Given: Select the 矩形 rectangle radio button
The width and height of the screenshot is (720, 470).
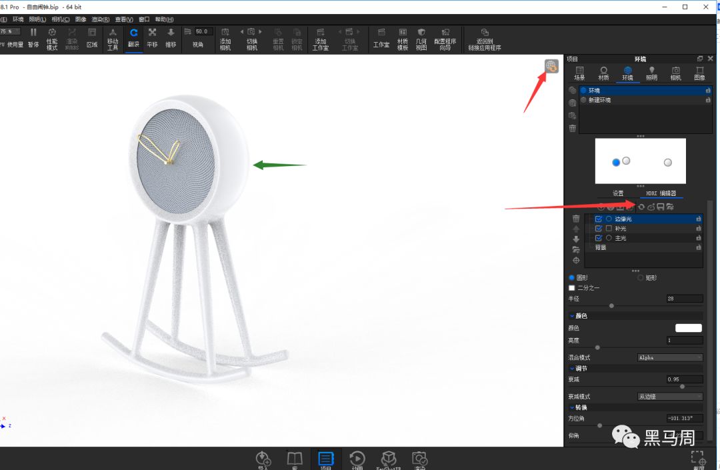Looking at the screenshot, I should (640, 278).
